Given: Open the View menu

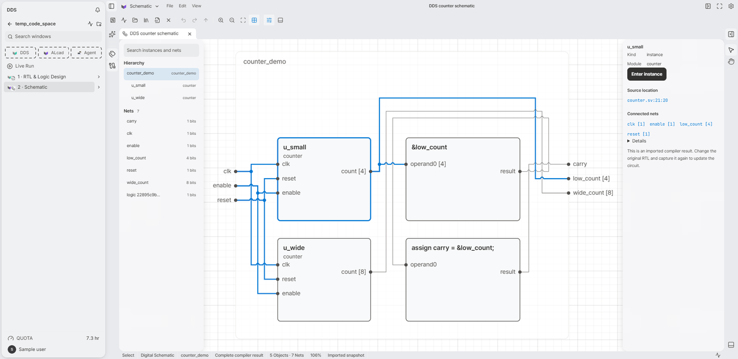Looking at the screenshot, I should (197, 6).
